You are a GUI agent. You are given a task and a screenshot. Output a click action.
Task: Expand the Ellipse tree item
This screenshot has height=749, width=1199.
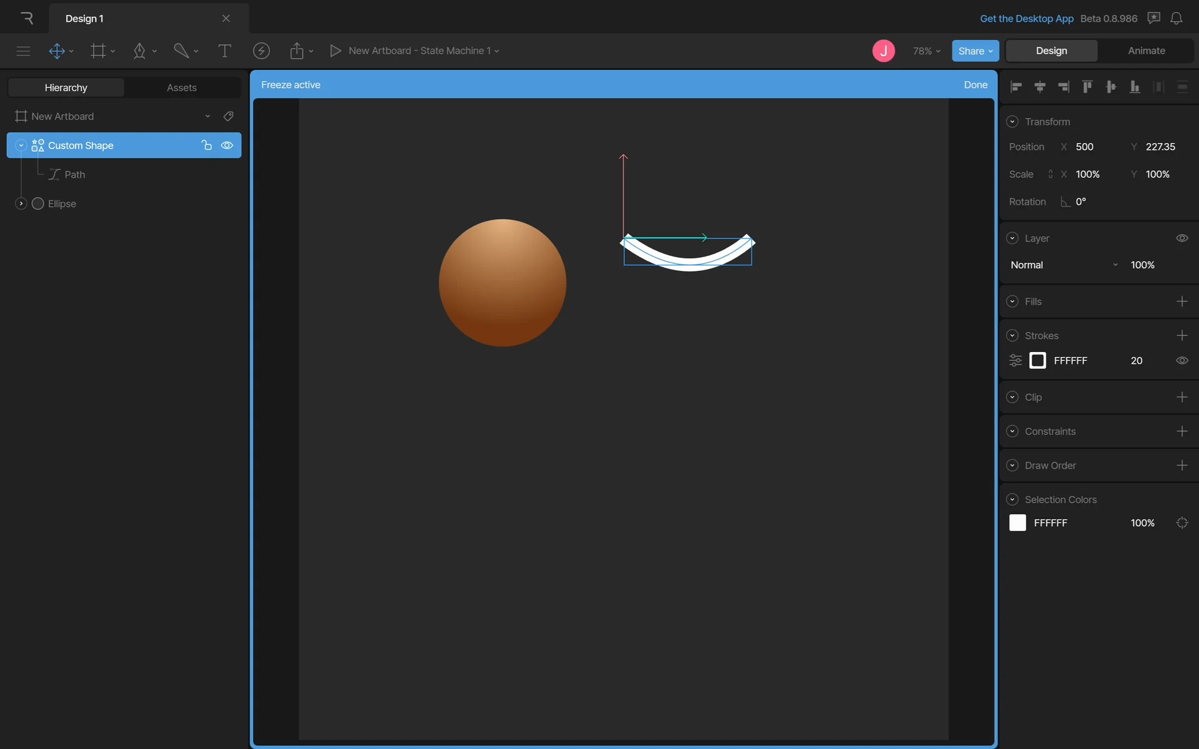coord(21,203)
